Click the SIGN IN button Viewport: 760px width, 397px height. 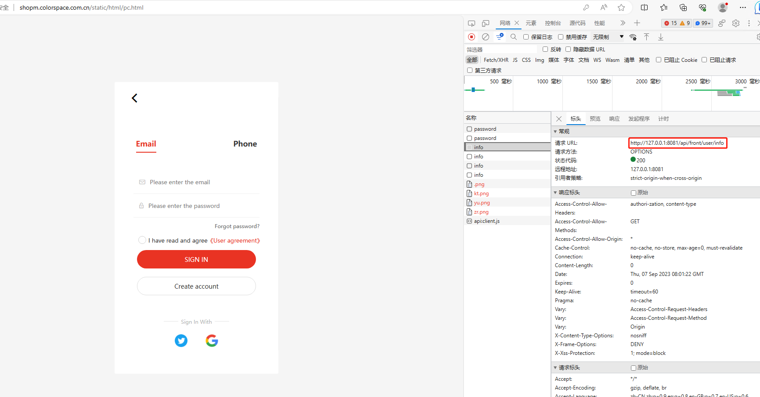(x=196, y=259)
